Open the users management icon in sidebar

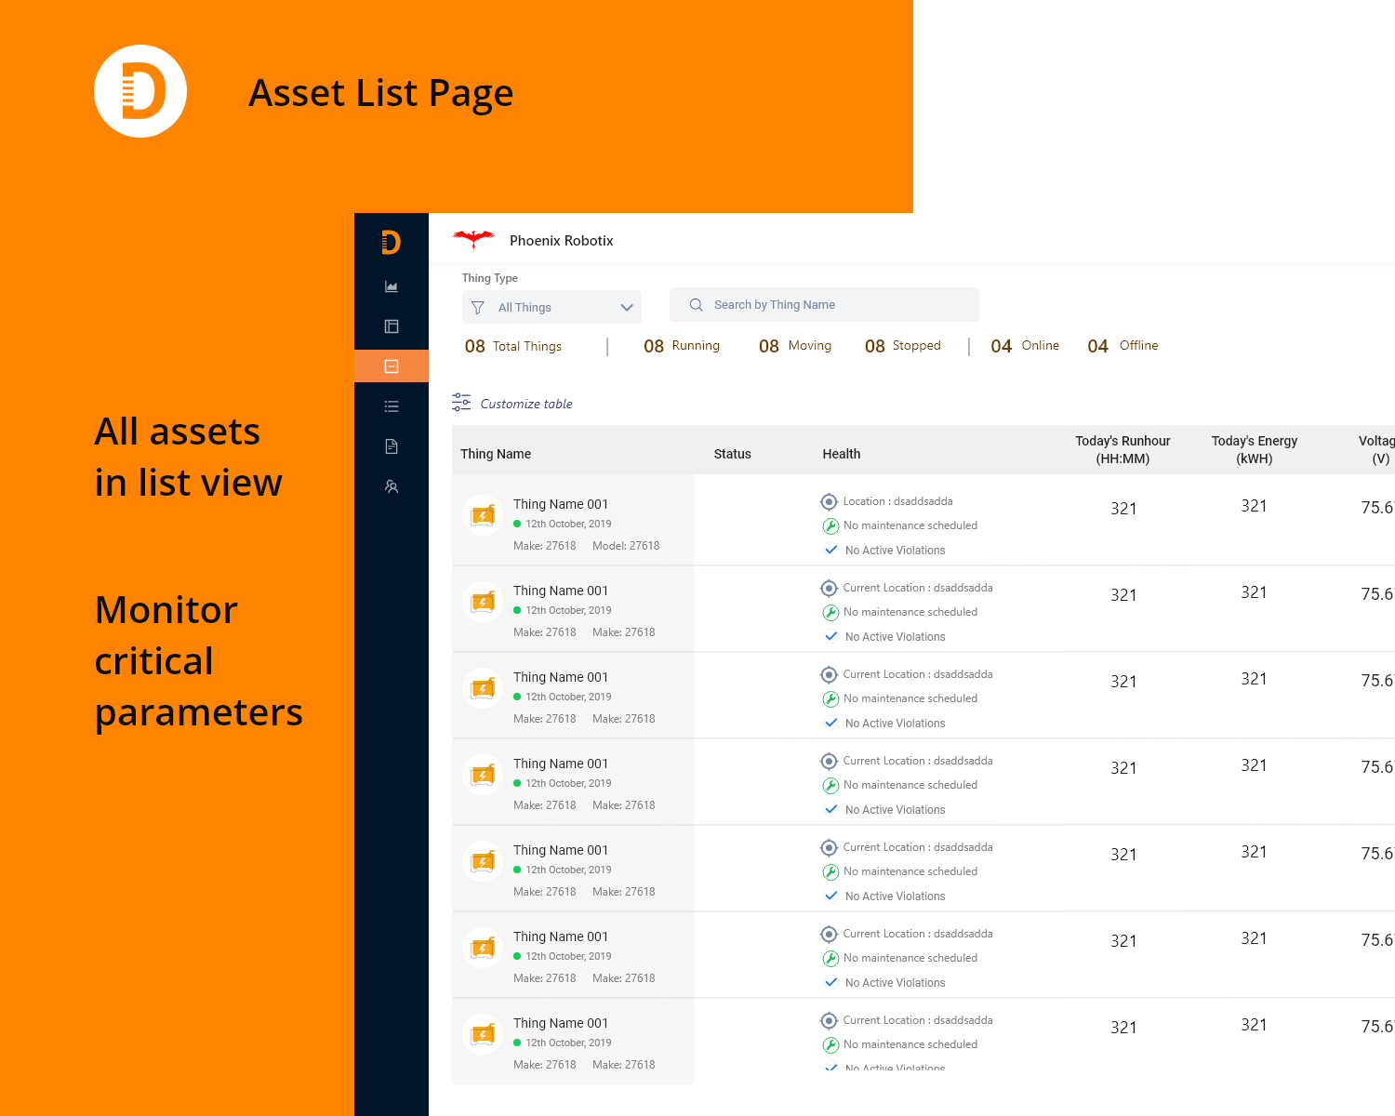391,486
